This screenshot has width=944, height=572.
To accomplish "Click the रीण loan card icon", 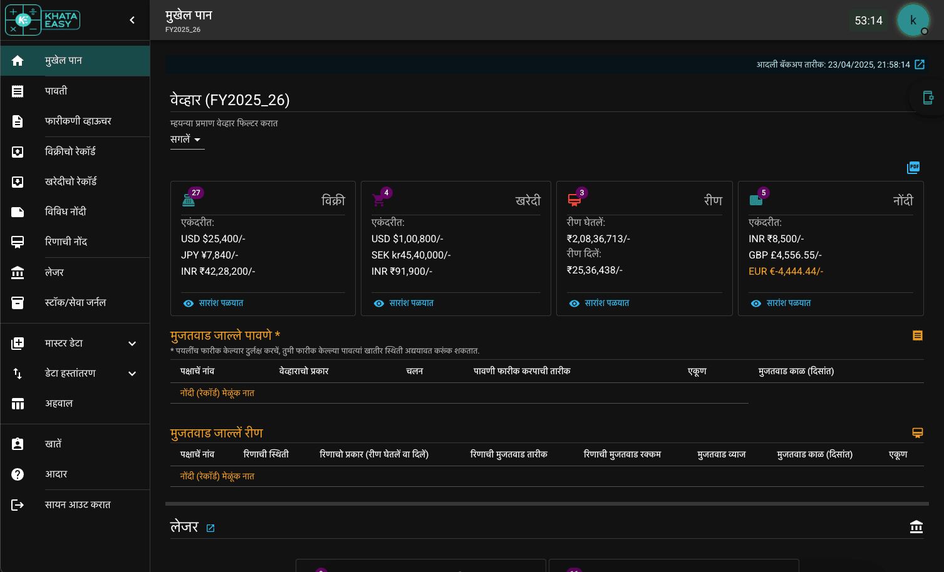I will 574,200.
